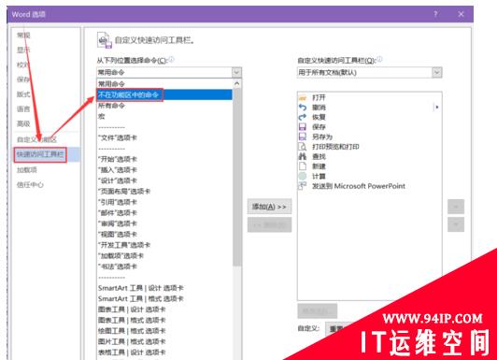
Task: Choose "插入"选项卡 in the dropdown list
Action: pyautogui.click(x=164, y=169)
